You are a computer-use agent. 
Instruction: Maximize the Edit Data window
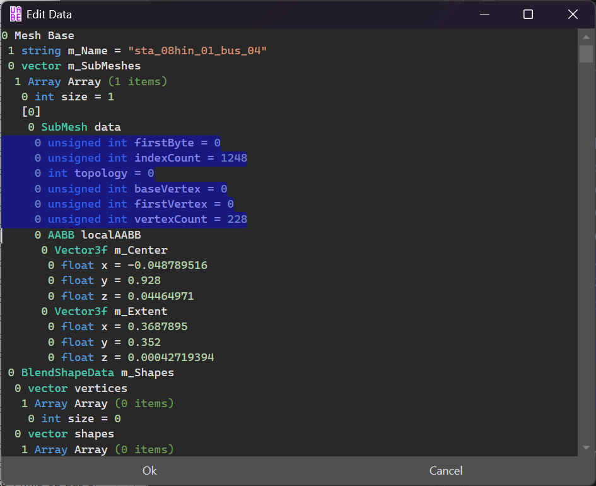(x=528, y=15)
